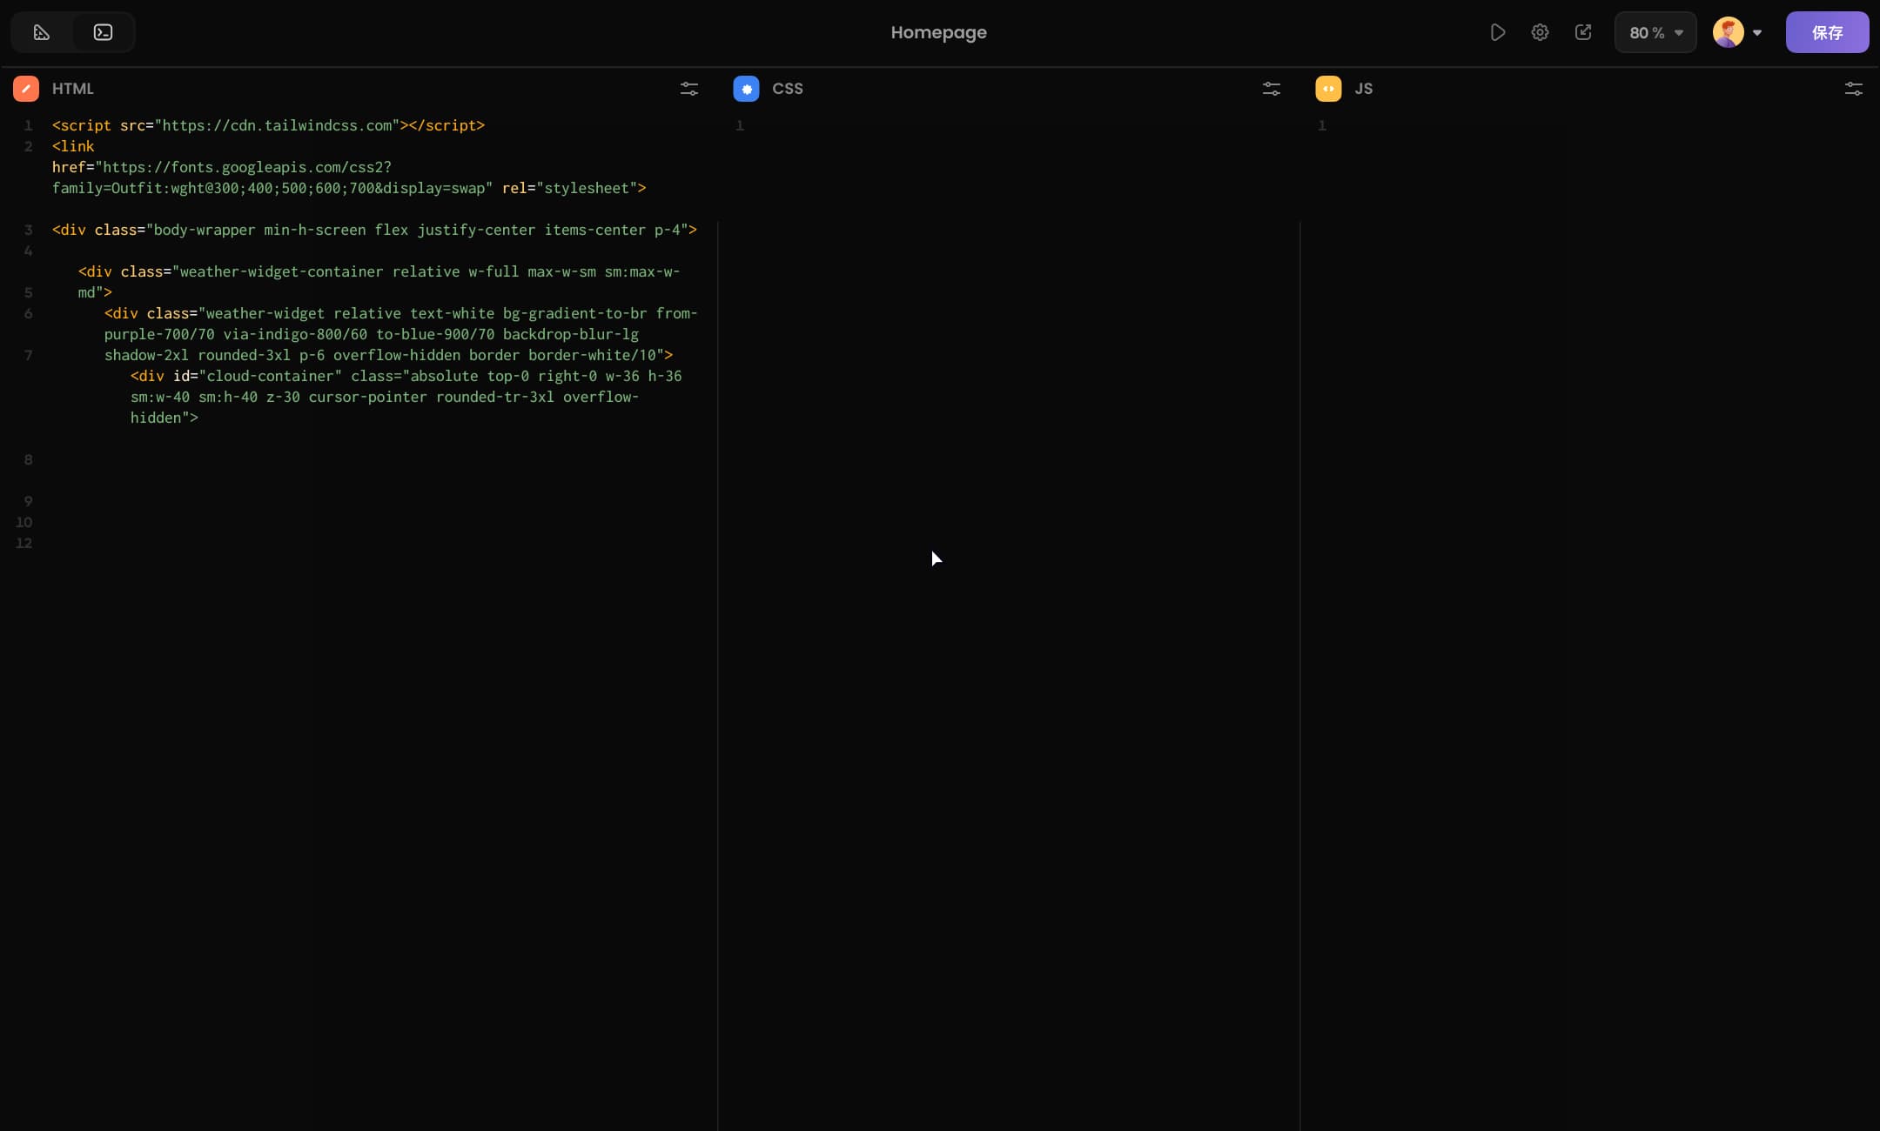Click the user avatar picture

1730,32
